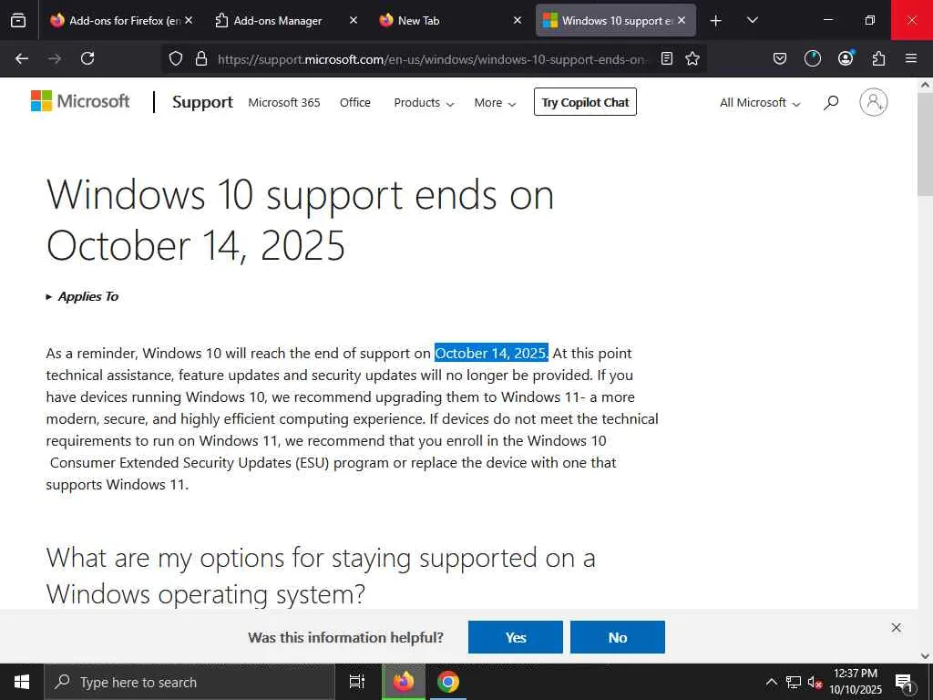The width and height of the screenshot is (933, 700).
Task: Open tracking protection shield icon
Action: tap(176, 58)
